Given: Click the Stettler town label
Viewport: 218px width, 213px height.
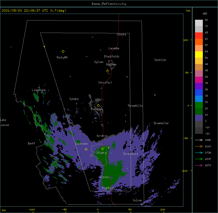Looking at the screenshot, I should pyautogui.click(x=160, y=60).
